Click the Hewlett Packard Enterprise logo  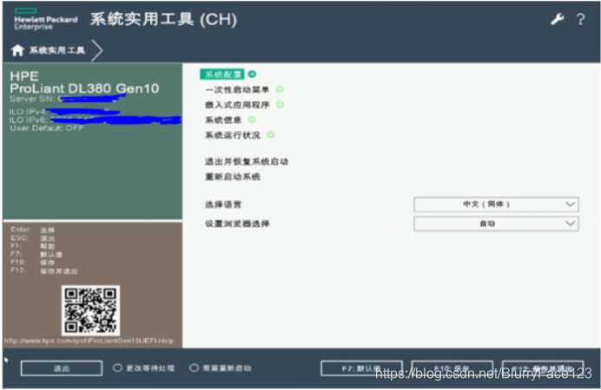click(45, 19)
